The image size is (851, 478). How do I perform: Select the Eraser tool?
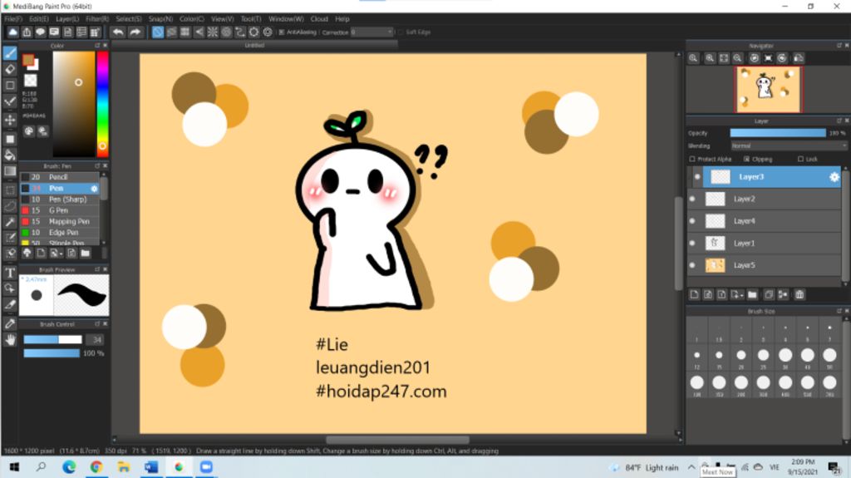(x=10, y=69)
